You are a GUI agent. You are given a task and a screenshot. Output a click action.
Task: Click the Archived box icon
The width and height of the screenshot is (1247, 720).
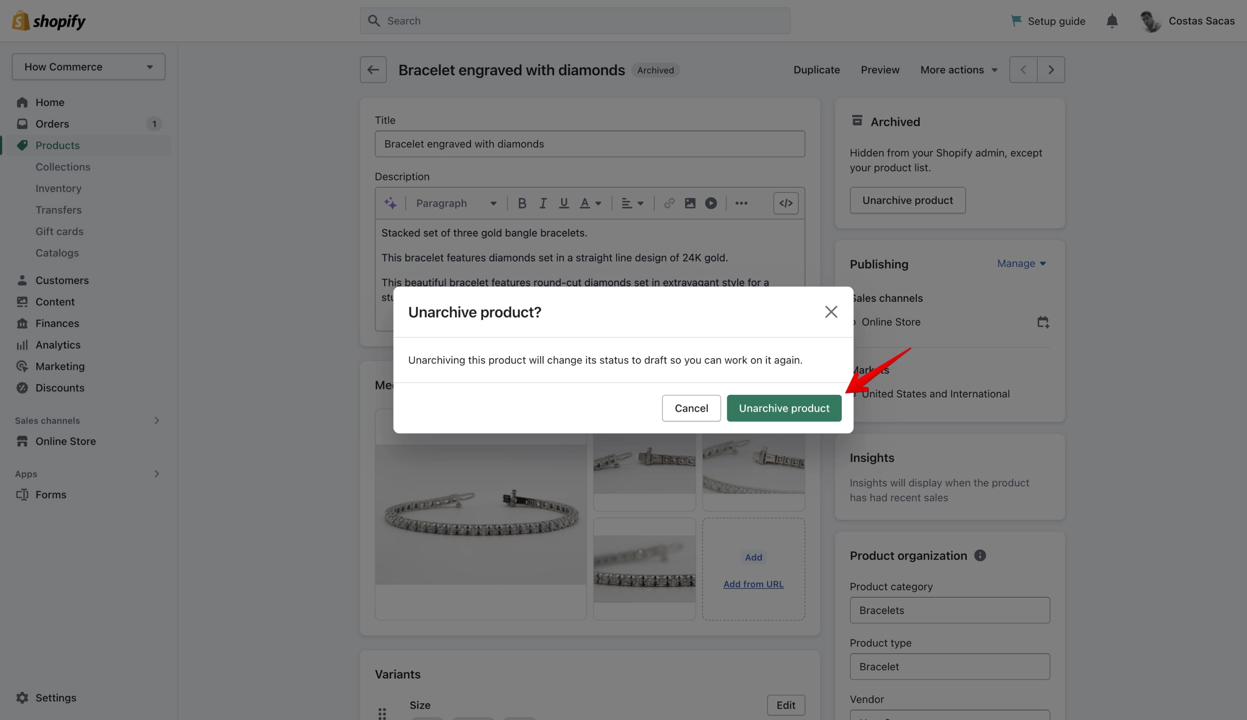tap(857, 121)
